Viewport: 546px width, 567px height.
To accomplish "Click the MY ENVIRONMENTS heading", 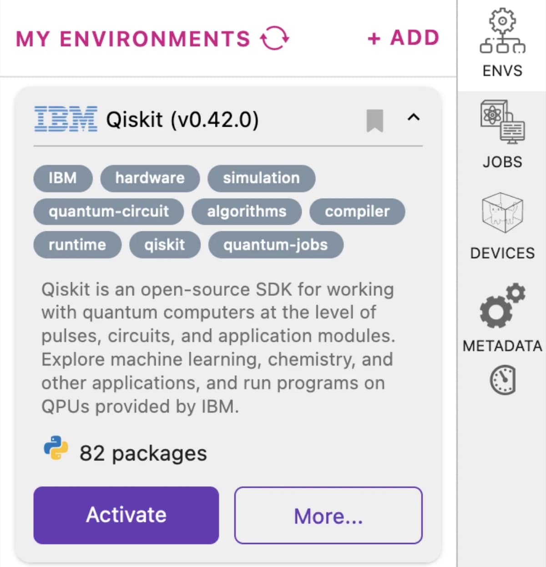I will [133, 39].
